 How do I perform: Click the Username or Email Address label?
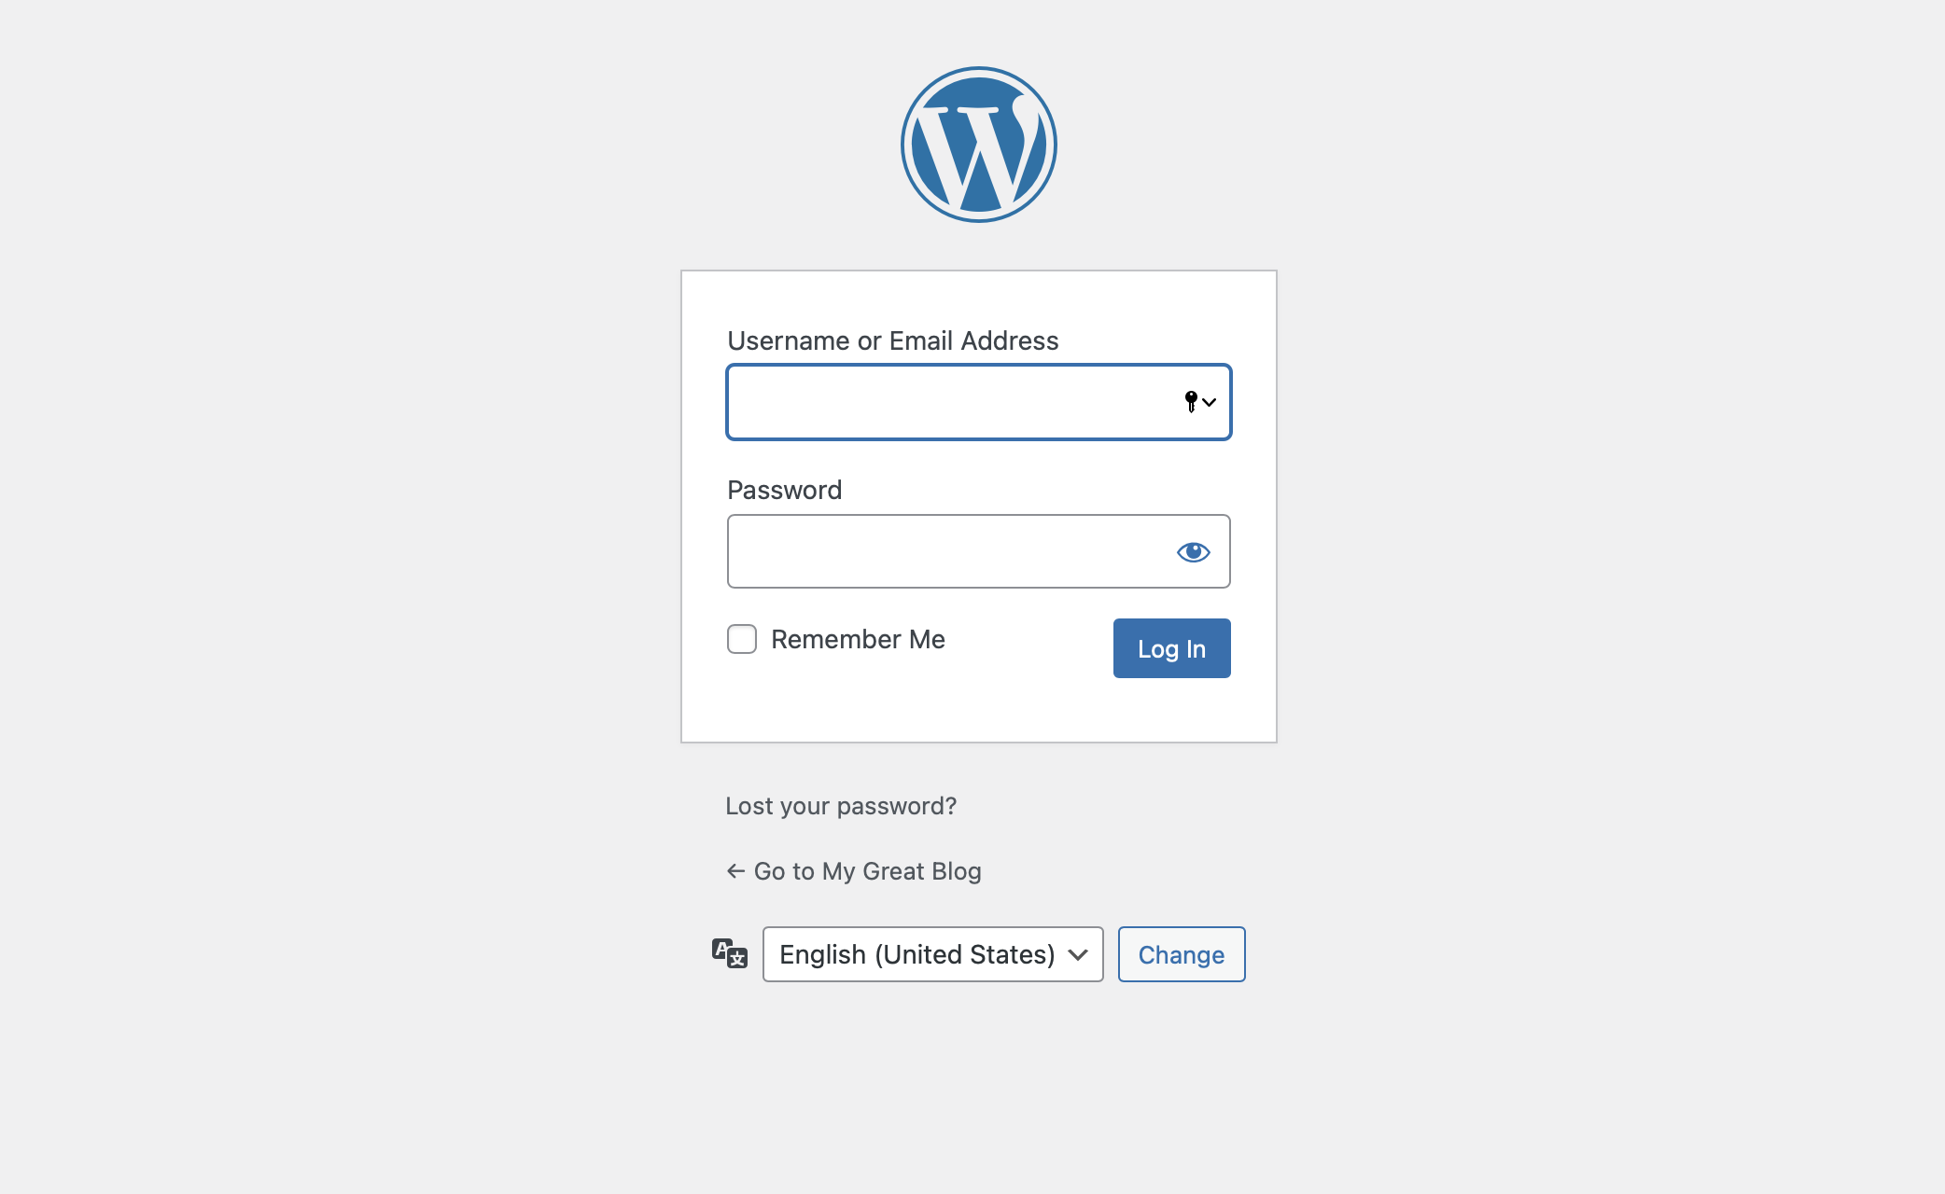892,340
